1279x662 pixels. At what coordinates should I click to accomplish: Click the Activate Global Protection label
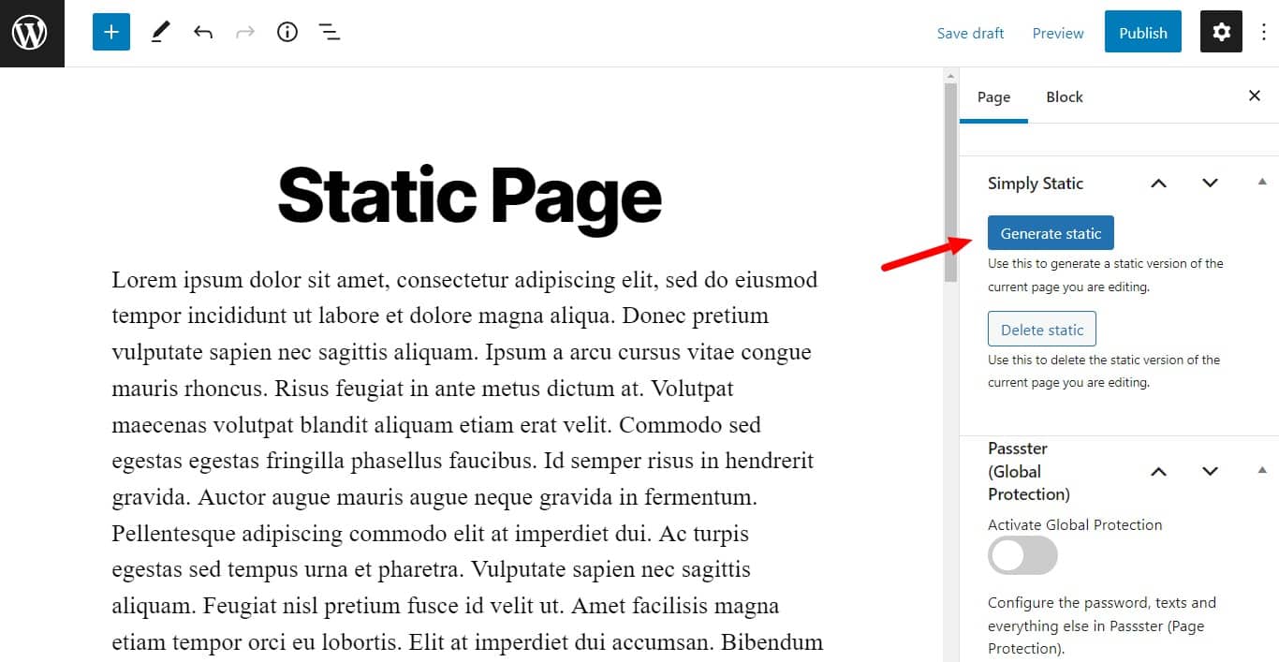1075,524
